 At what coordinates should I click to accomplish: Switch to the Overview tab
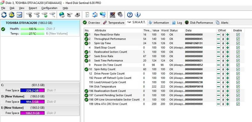[92, 23]
